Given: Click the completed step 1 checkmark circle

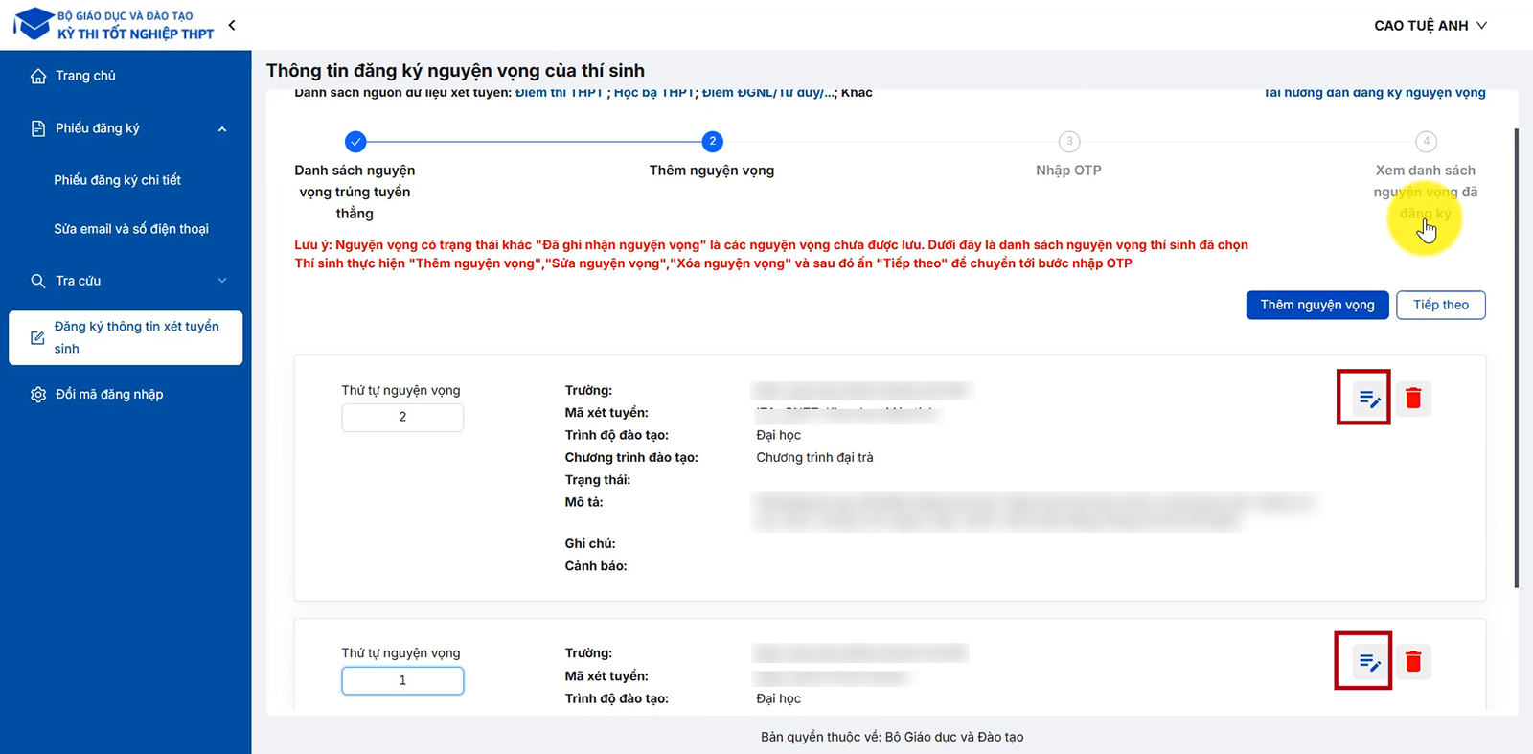Looking at the screenshot, I should click(x=355, y=142).
